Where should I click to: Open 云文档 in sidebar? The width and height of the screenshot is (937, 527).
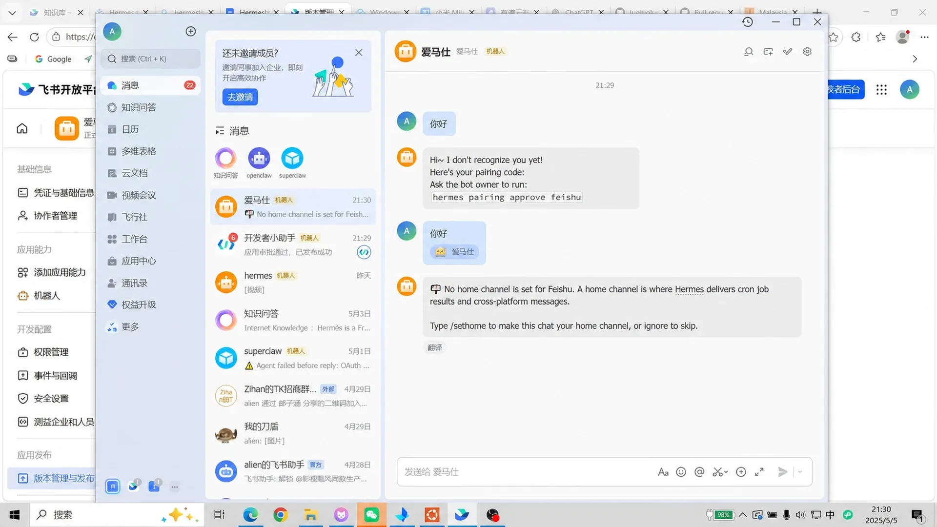(151, 173)
